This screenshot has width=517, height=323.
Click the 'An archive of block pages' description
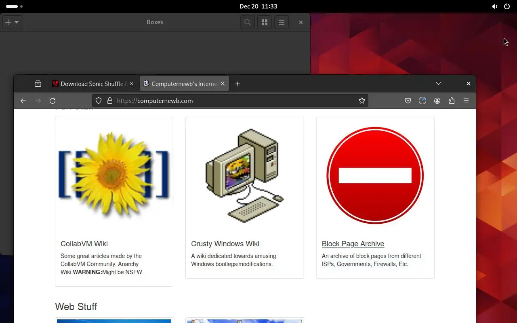(x=372, y=260)
